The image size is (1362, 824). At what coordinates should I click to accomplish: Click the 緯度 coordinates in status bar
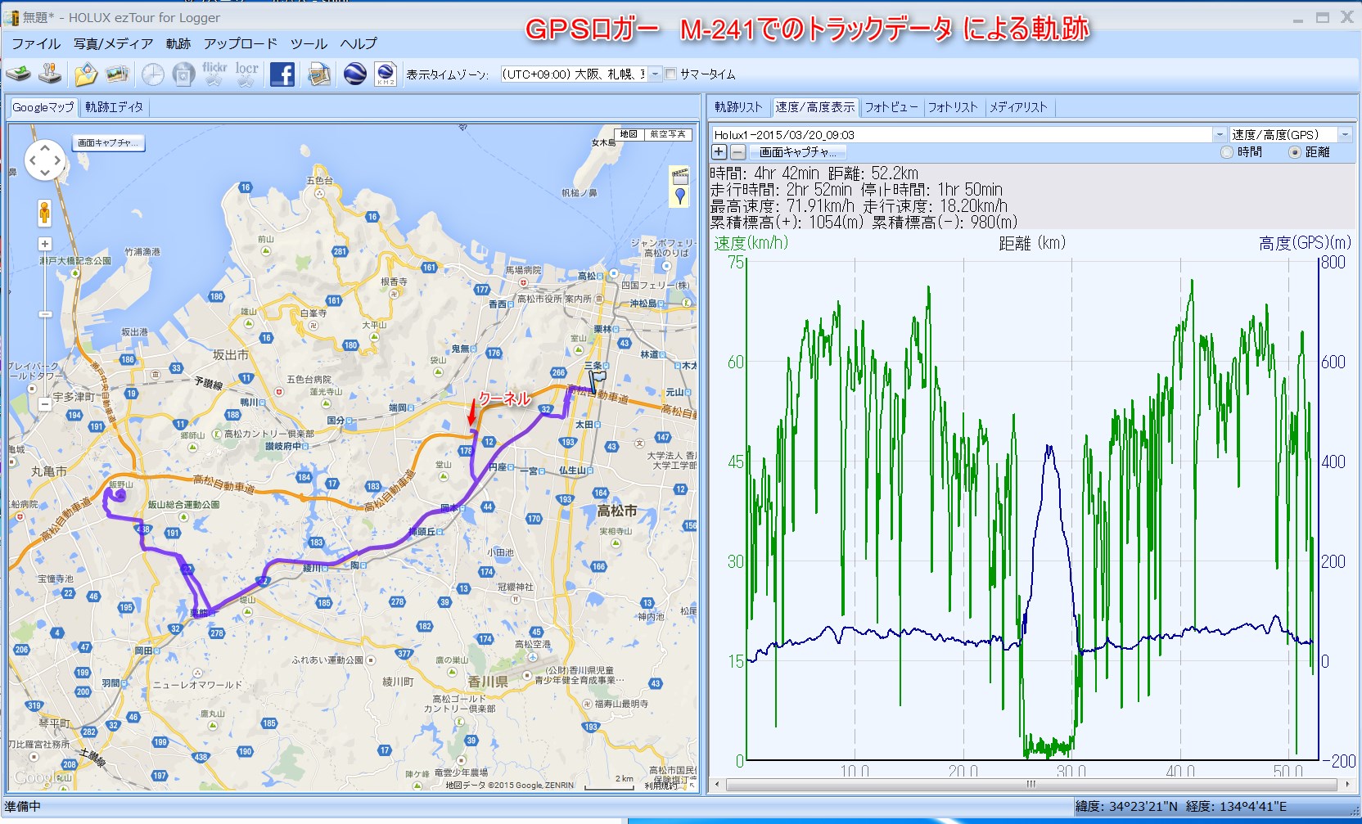point(1126,807)
